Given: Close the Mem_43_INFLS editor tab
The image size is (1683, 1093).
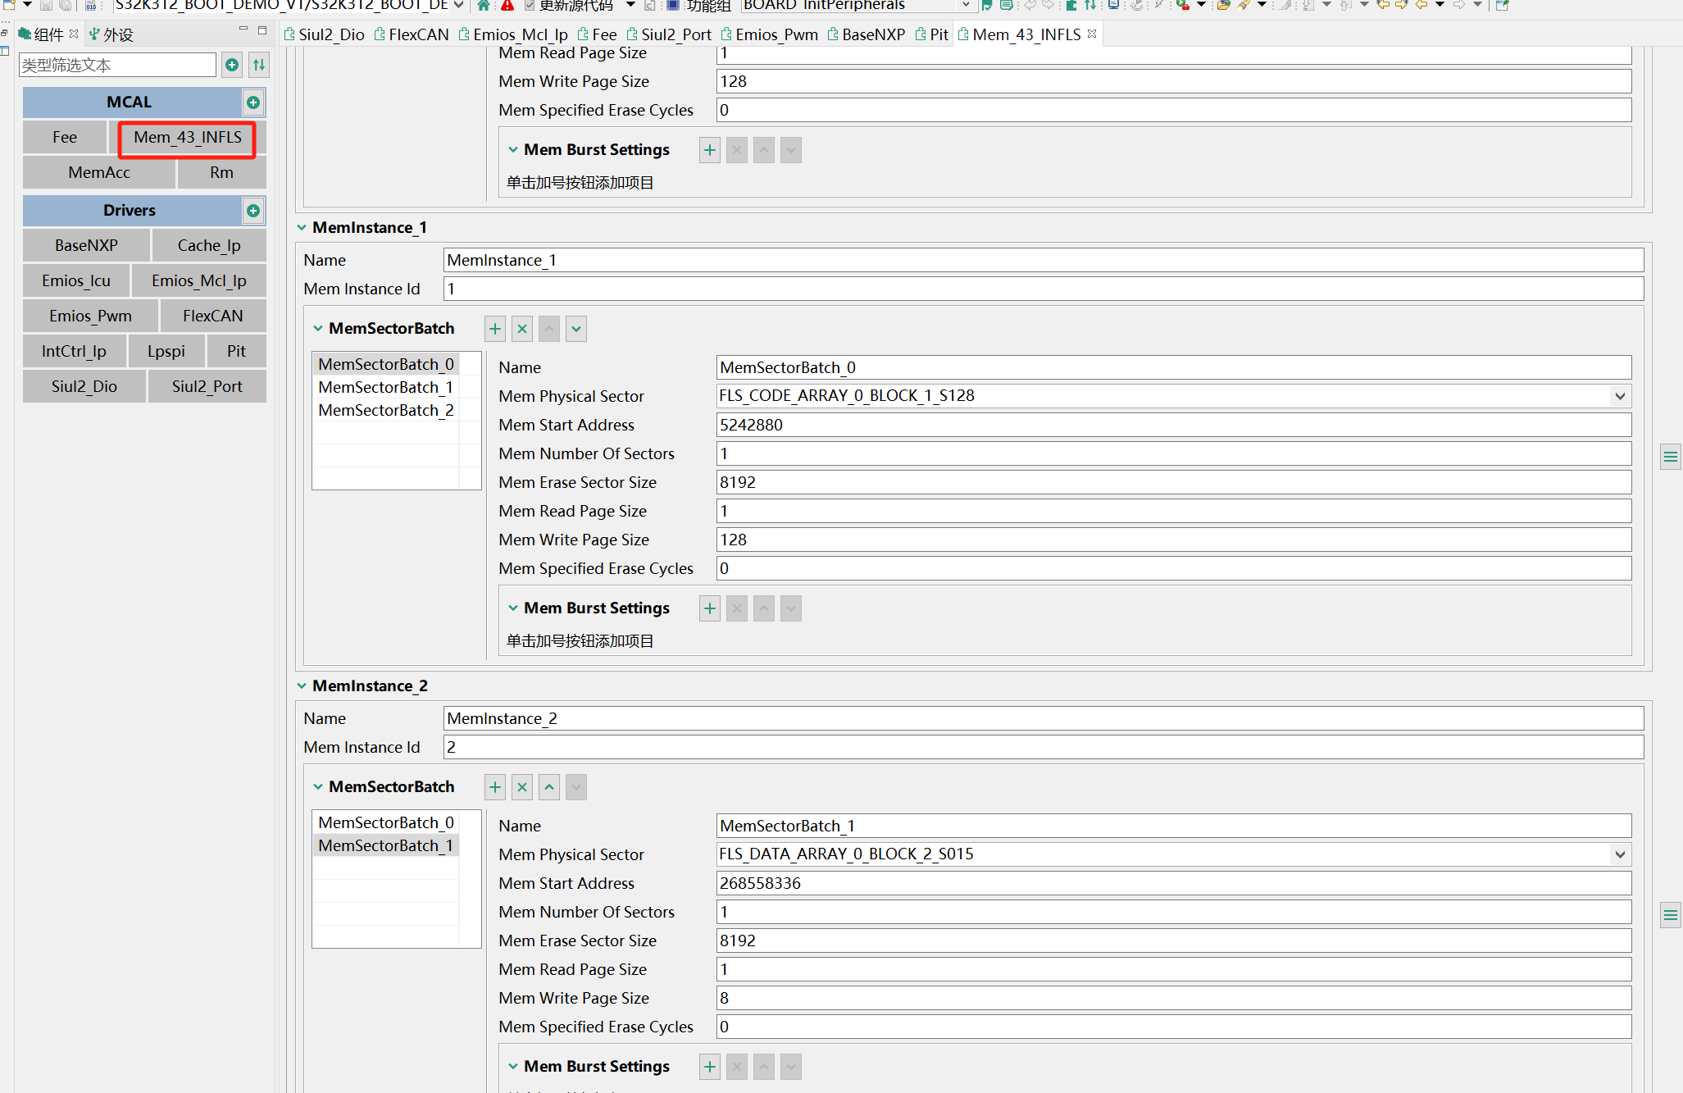Looking at the screenshot, I should point(1092,34).
